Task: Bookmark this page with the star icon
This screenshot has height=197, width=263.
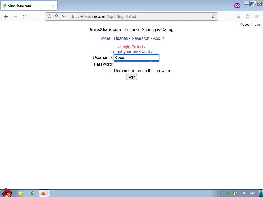Action: 213,16
